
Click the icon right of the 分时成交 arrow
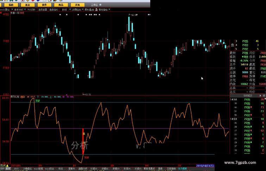pyautogui.click(x=264, y=96)
